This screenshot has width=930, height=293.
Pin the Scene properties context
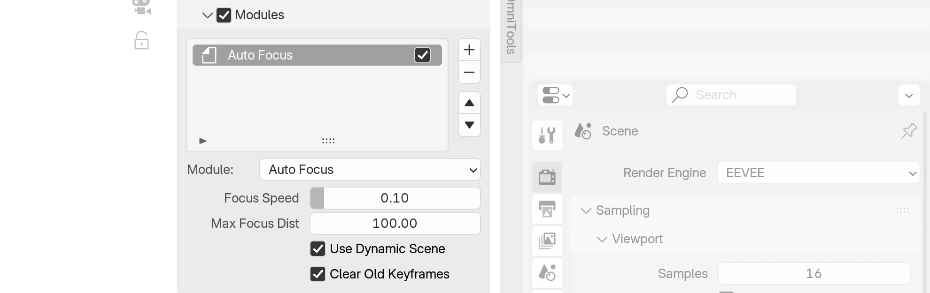[x=908, y=131]
